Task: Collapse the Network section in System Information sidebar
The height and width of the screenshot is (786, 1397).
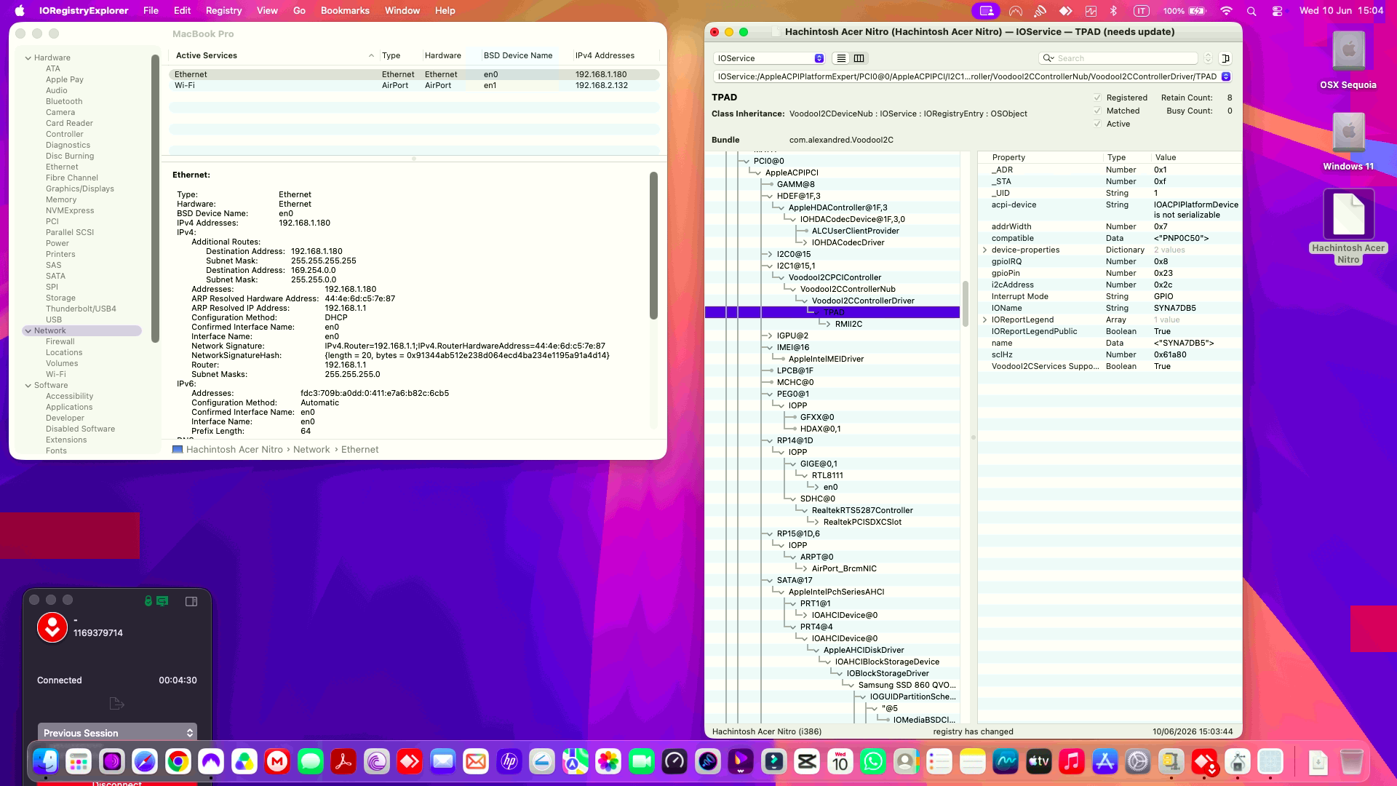Action: coord(28,330)
